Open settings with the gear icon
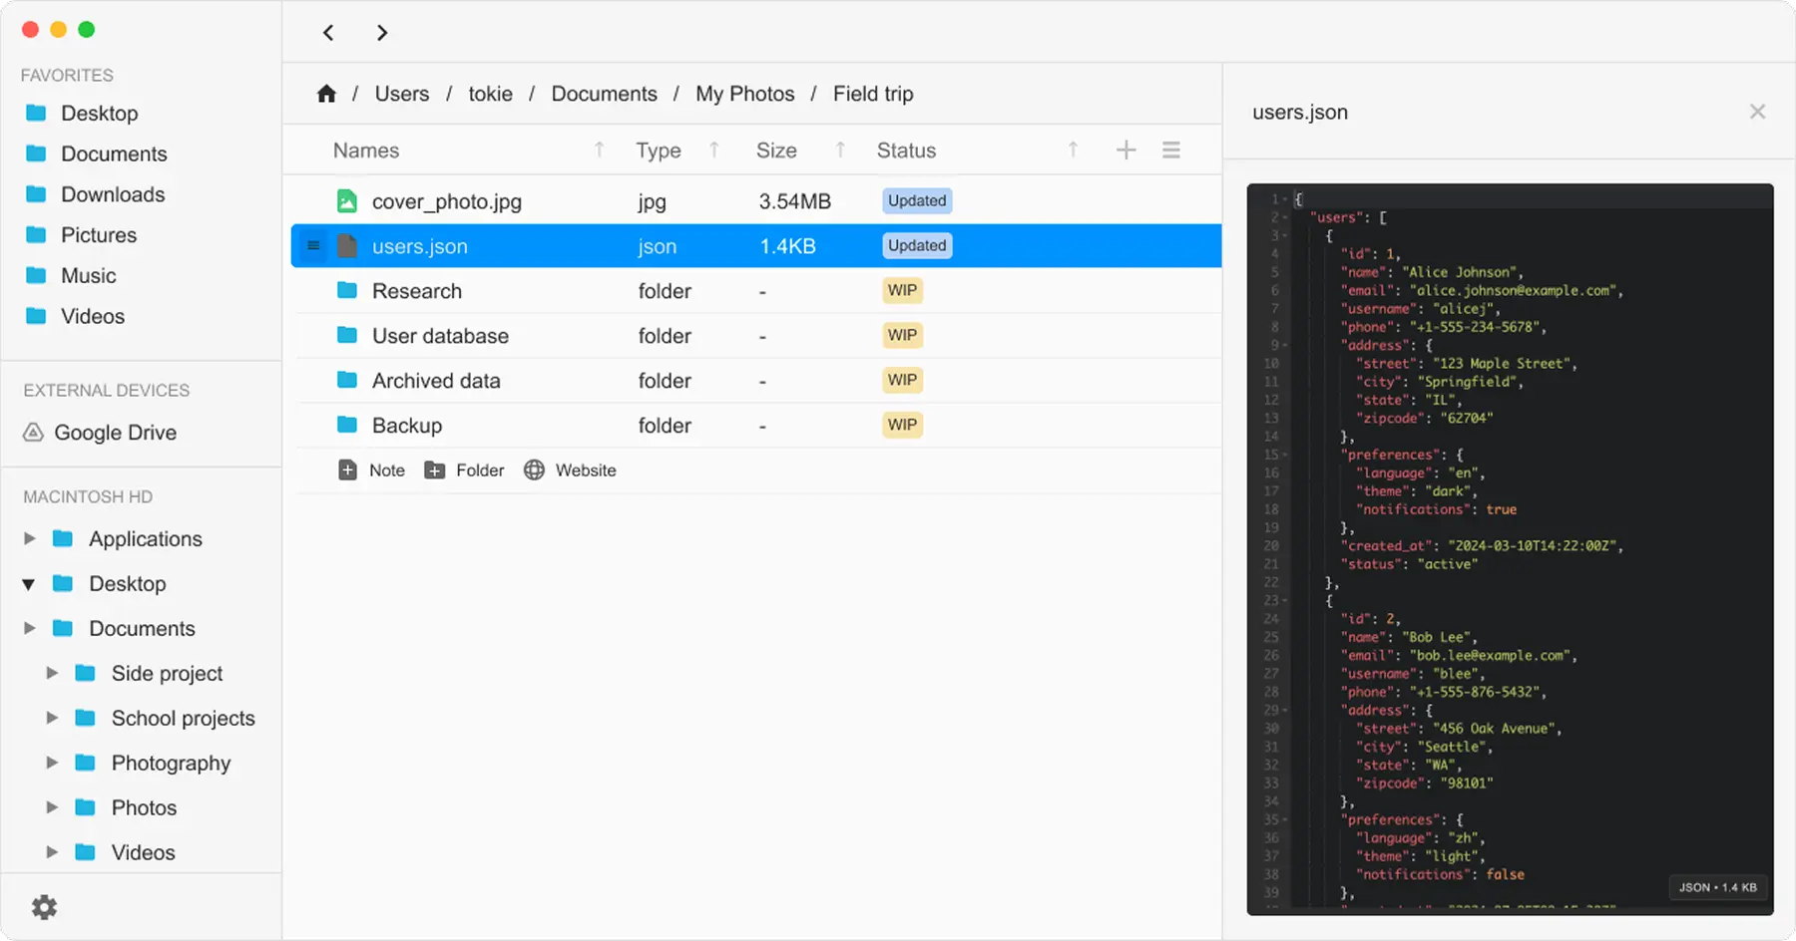The width and height of the screenshot is (1796, 941). (x=45, y=907)
